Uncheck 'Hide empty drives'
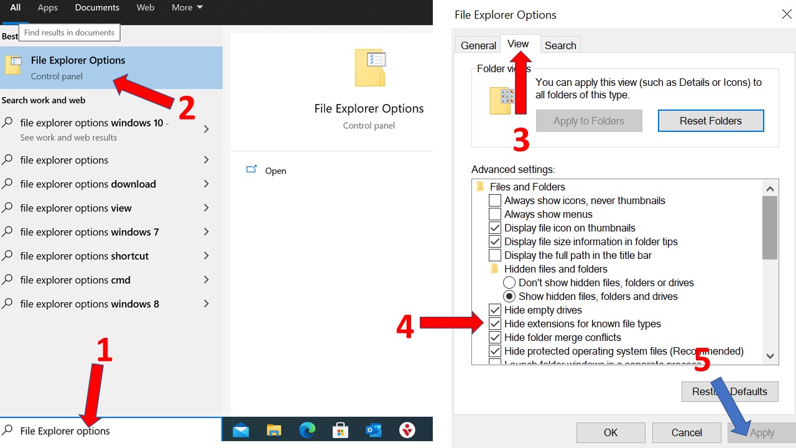The height and width of the screenshot is (448, 796). coord(495,310)
